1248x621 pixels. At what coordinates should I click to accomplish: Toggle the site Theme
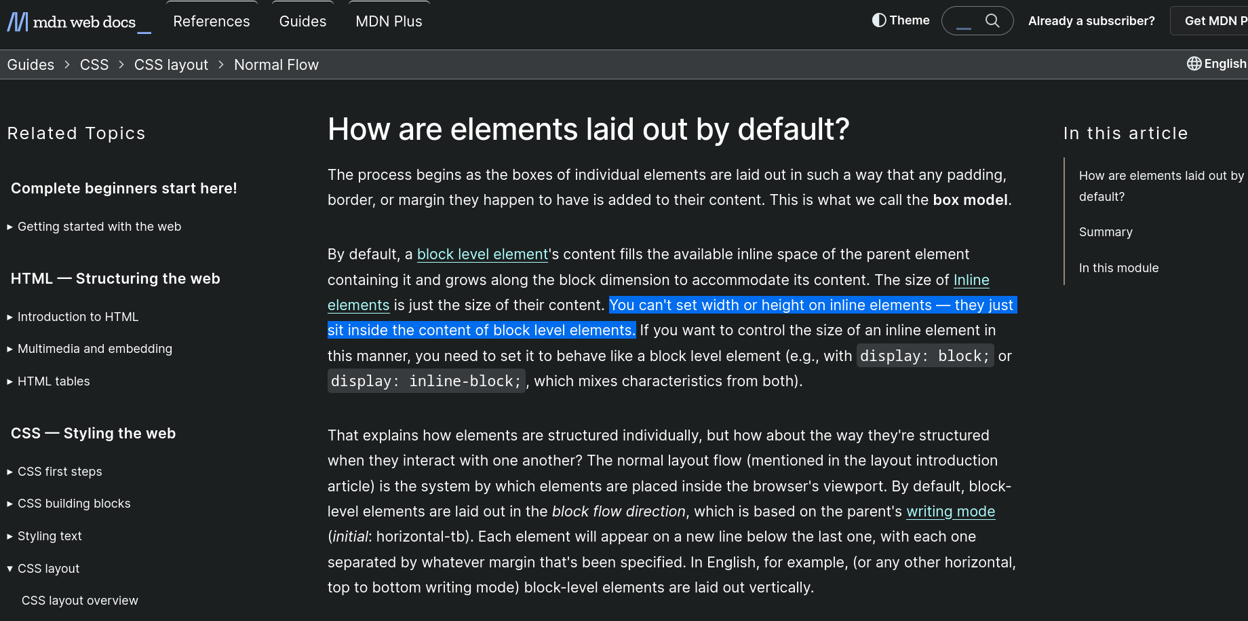[900, 20]
